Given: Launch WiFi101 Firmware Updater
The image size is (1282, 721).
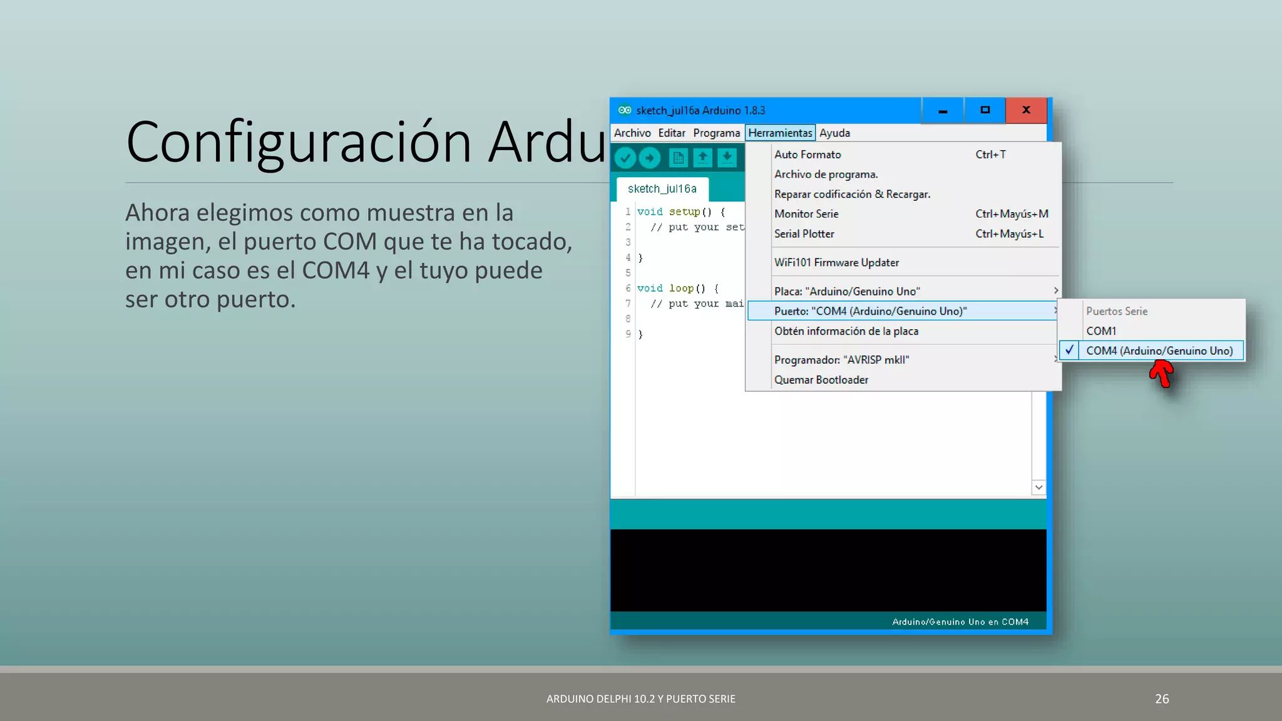Looking at the screenshot, I should [903, 263].
